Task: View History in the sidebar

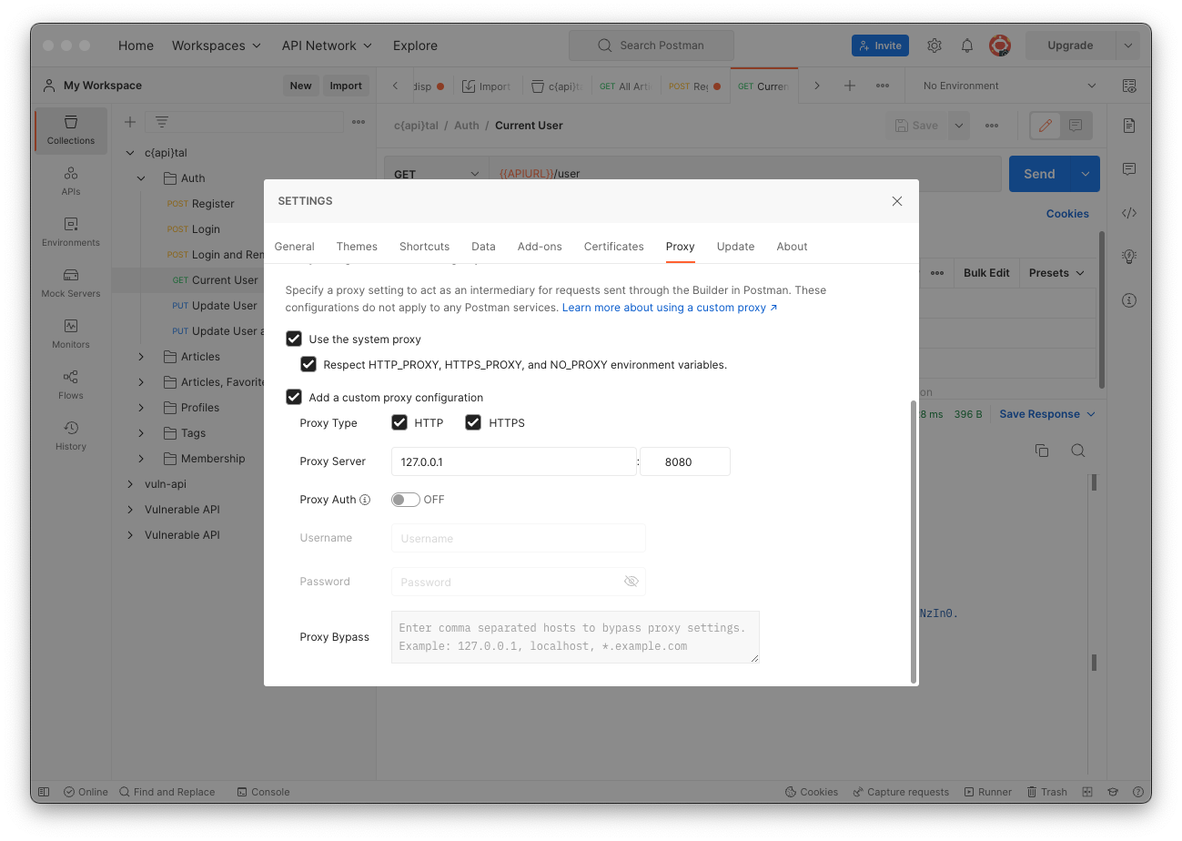Action: pos(71,436)
